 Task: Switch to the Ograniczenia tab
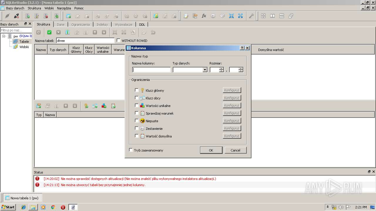click(x=80, y=25)
